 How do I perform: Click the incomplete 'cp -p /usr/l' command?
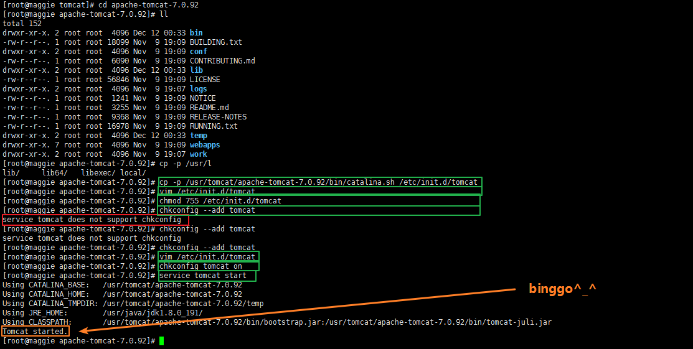point(185,164)
